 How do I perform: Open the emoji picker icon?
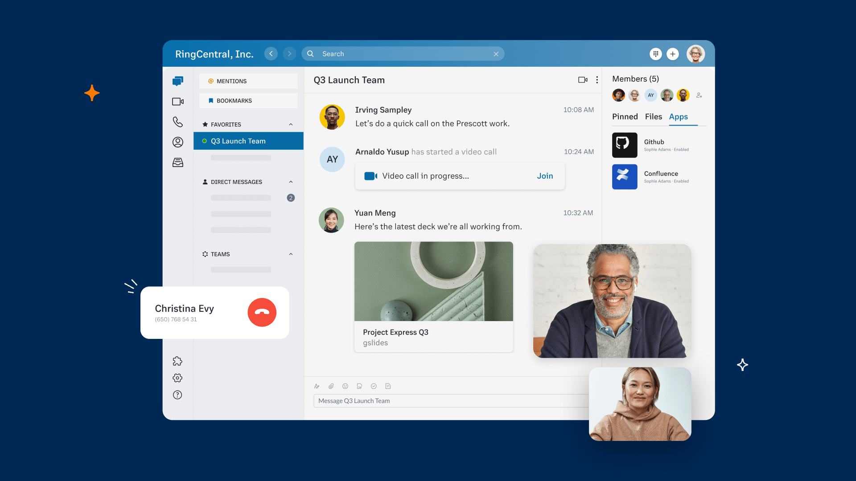[345, 386]
